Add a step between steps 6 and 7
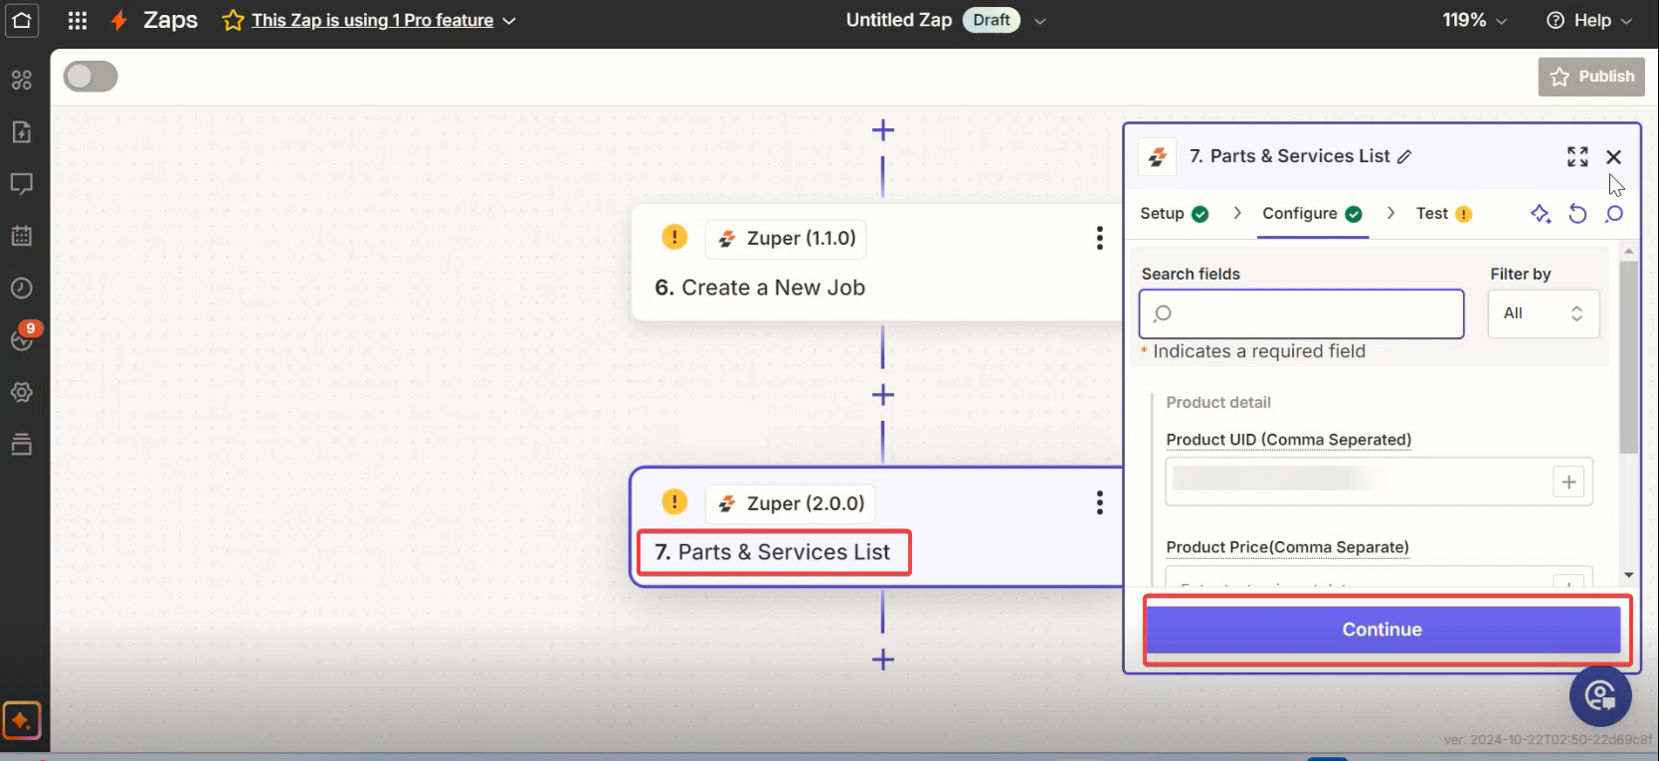 pos(883,395)
